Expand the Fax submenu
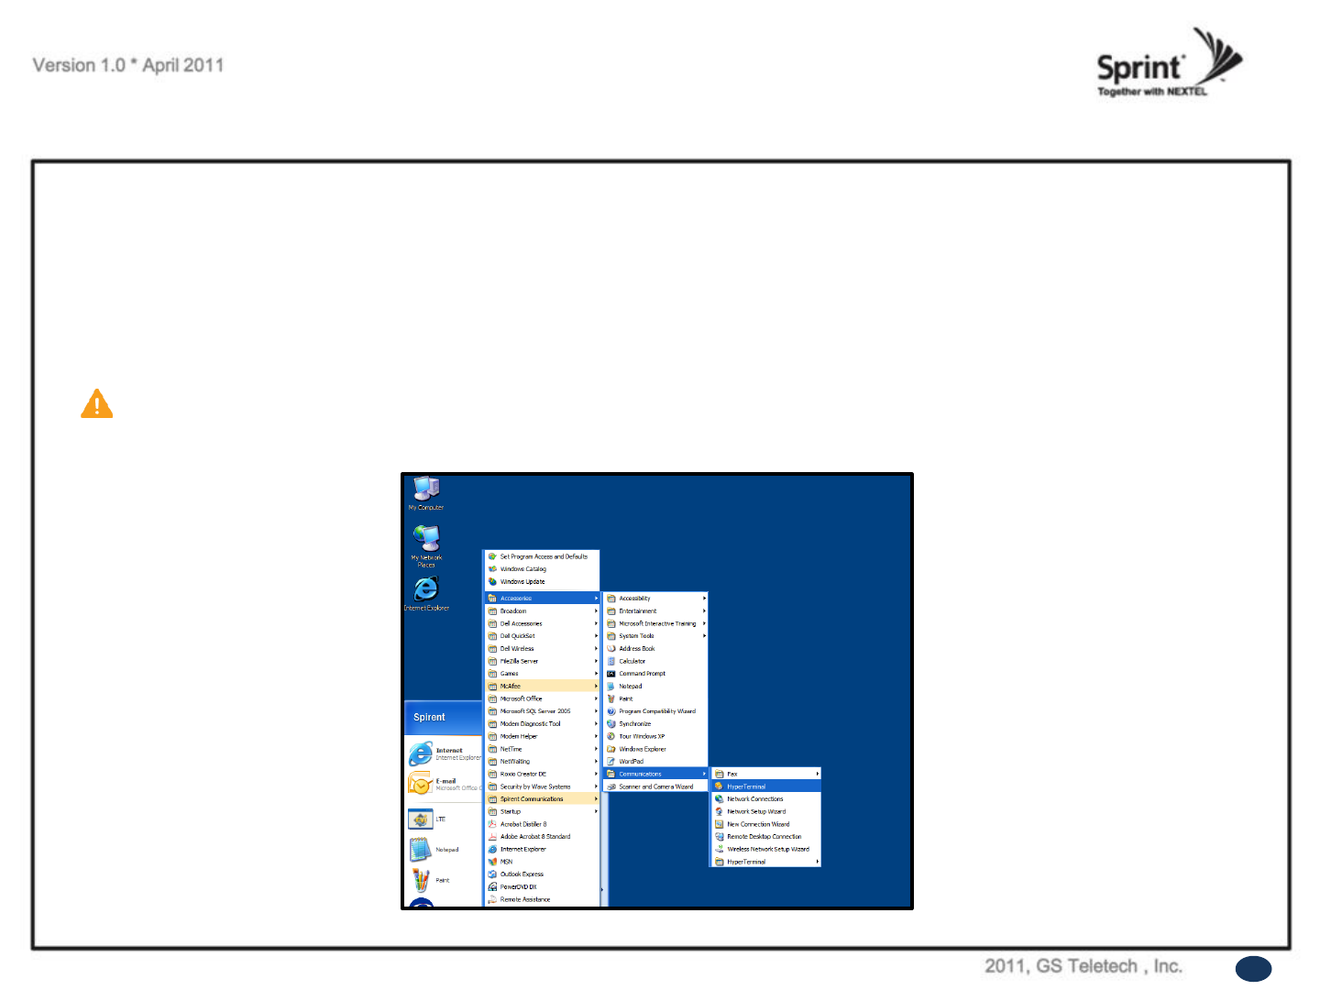This screenshot has height=990, width=1320. [x=766, y=775]
